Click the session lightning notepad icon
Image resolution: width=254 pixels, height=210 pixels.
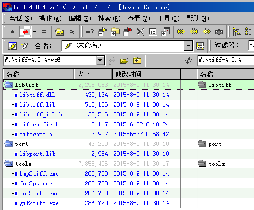(13, 45)
